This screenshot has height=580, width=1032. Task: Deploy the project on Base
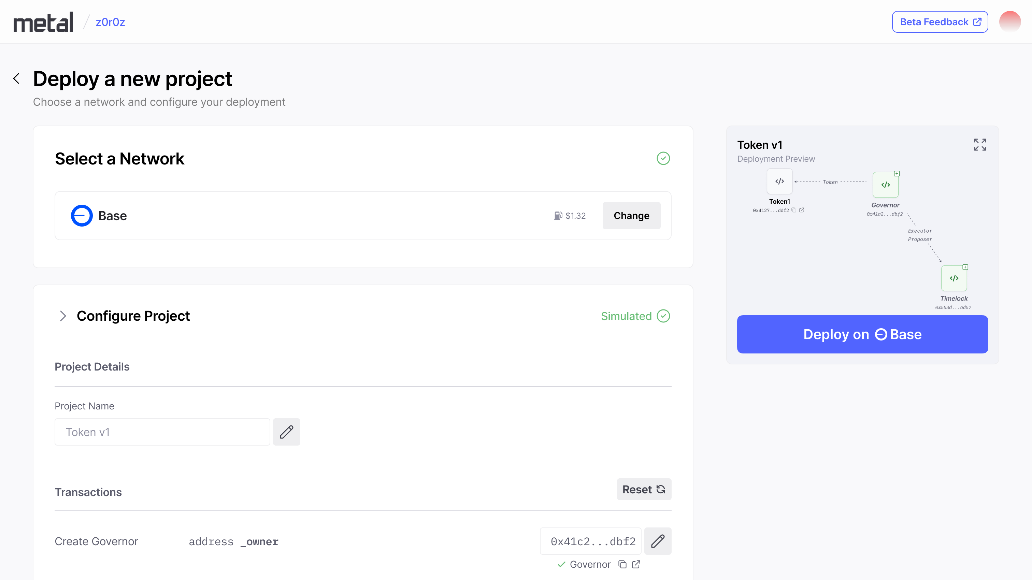coord(862,334)
